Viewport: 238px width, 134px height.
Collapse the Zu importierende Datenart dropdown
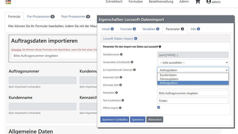point(193,70)
